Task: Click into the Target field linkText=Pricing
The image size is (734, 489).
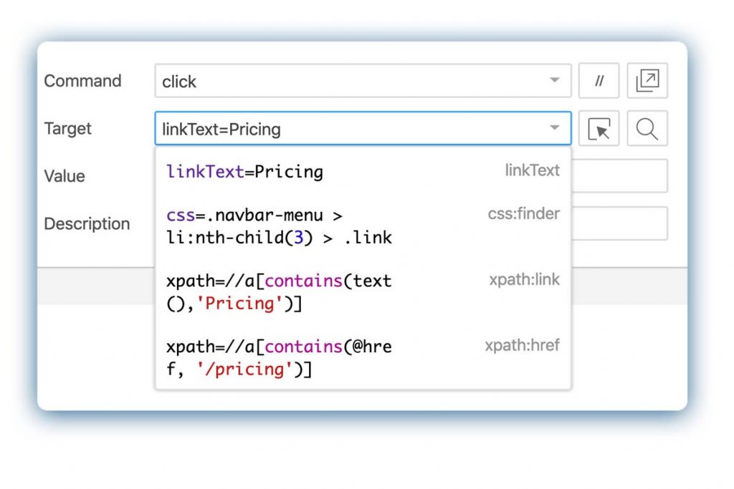Action: point(344,129)
